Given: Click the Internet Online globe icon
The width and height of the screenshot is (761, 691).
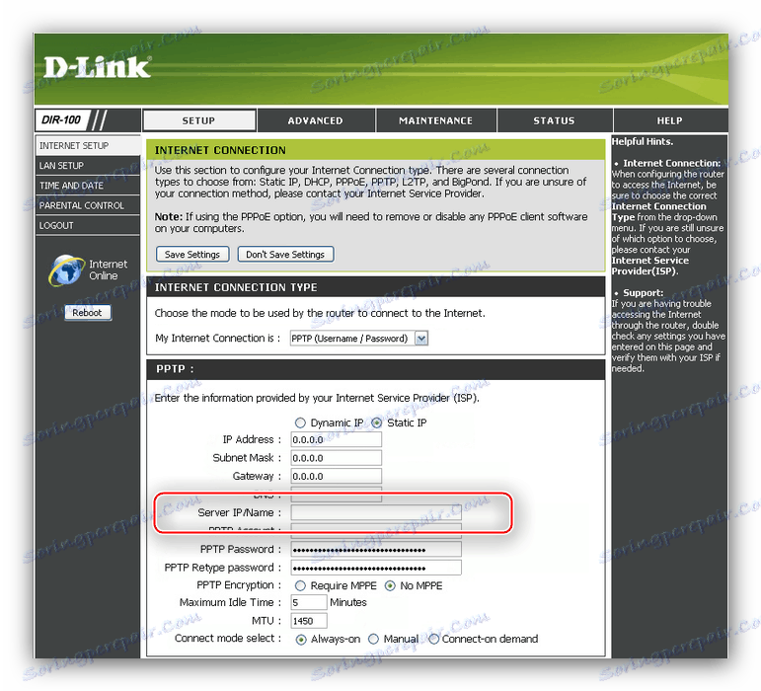Looking at the screenshot, I should pyautogui.click(x=66, y=270).
